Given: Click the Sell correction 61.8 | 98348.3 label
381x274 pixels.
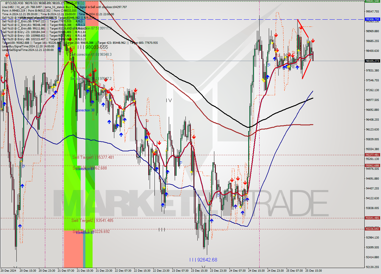Looking at the screenshot, I should 91,55.
